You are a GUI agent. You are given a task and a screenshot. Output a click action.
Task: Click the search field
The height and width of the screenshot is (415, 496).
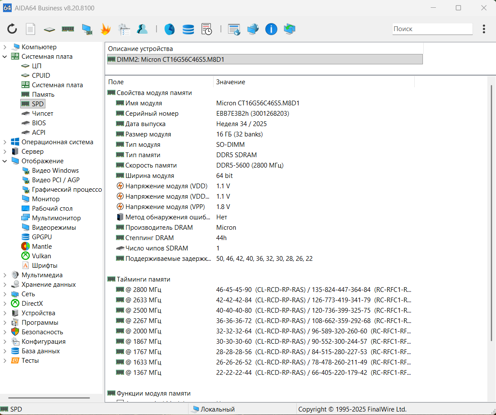(x=432, y=29)
